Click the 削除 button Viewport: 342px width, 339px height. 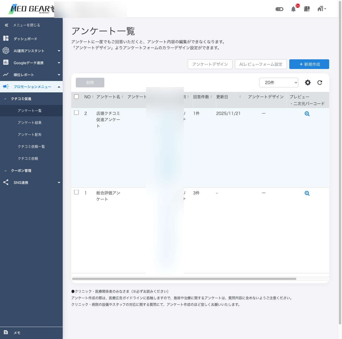pyautogui.click(x=90, y=82)
